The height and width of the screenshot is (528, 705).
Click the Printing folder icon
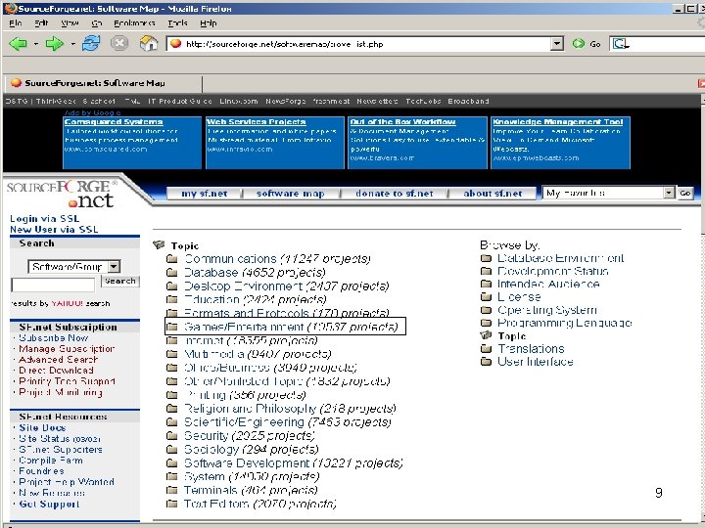pos(171,395)
